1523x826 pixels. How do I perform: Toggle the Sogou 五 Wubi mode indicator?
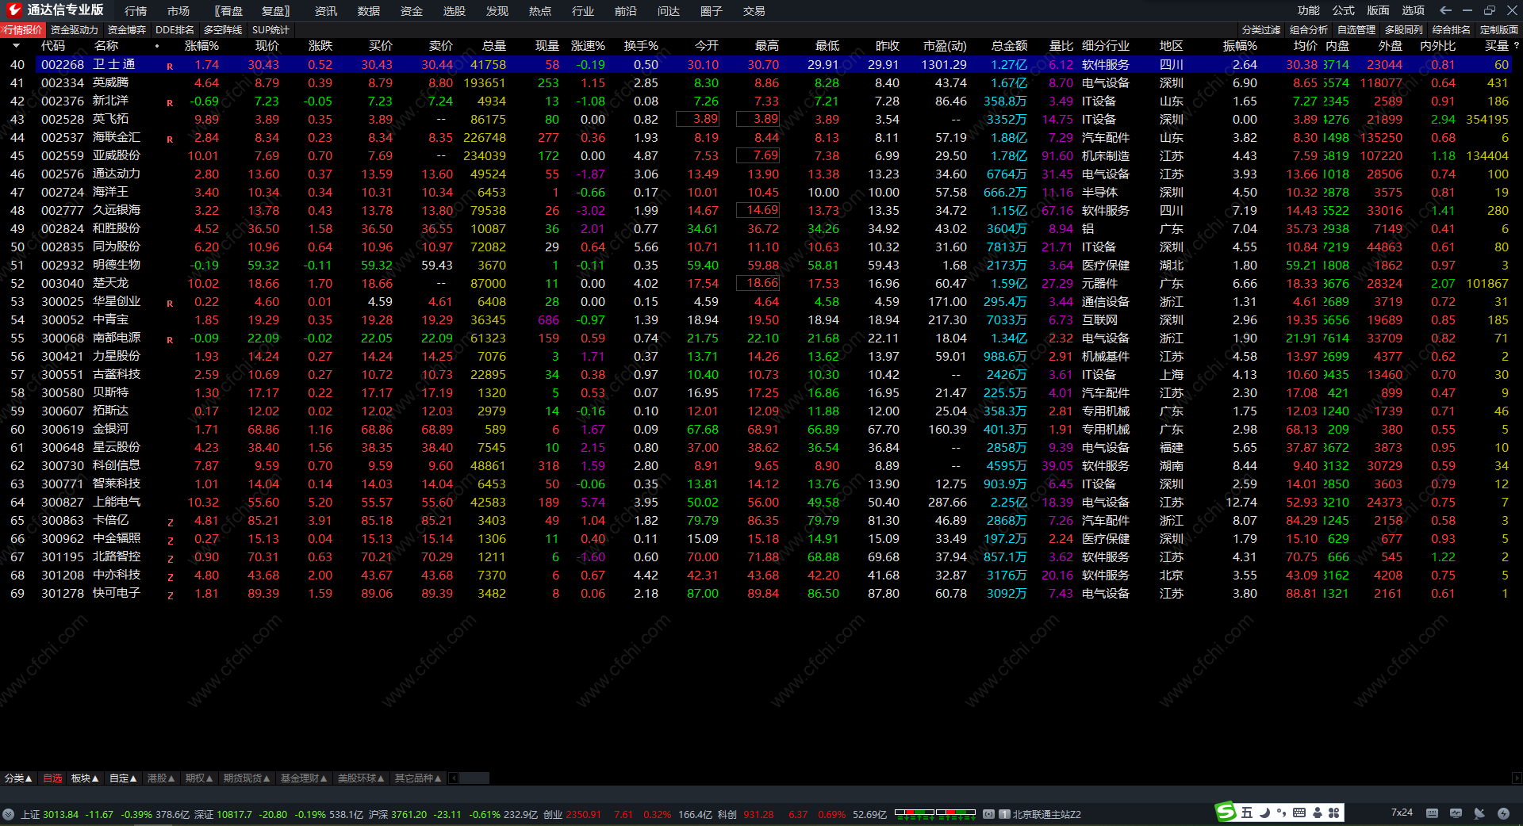coord(1247,813)
